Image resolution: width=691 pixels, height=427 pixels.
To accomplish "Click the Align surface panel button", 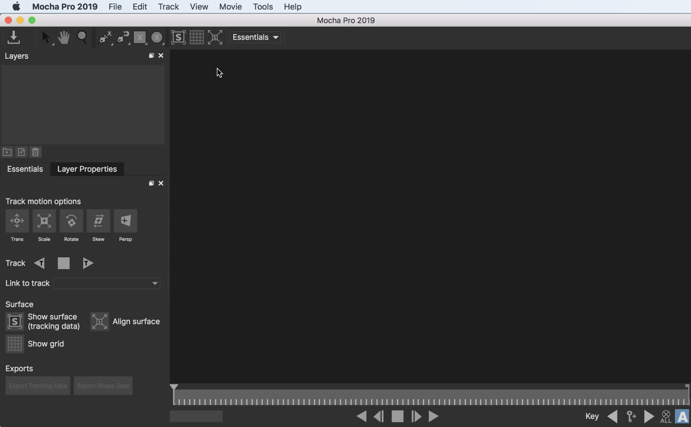I will [100, 322].
